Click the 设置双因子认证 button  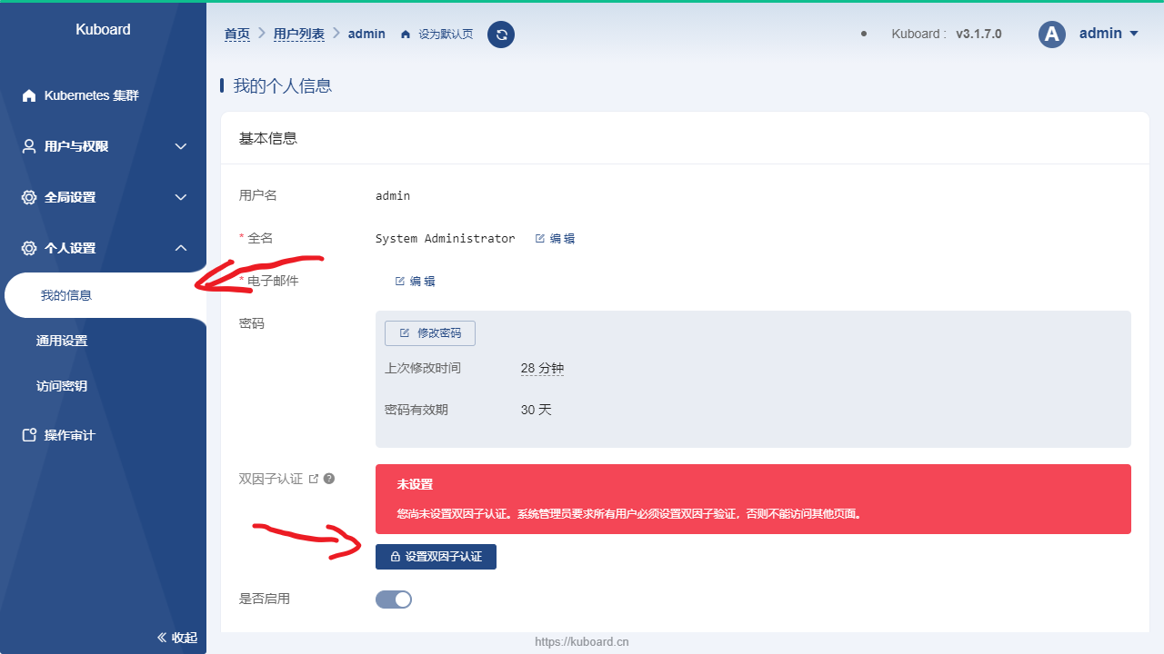coord(436,556)
